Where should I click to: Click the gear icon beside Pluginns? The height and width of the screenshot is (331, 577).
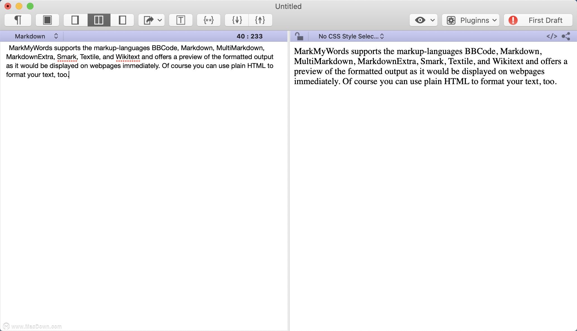(451, 20)
